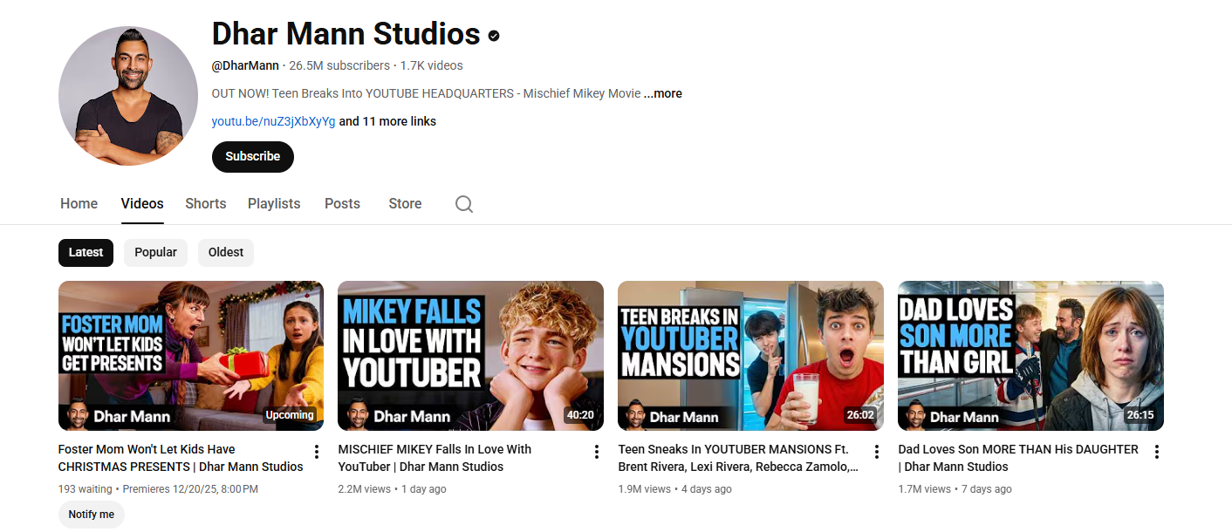Go to the Playlists tab
1232x532 pixels.
click(x=274, y=203)
